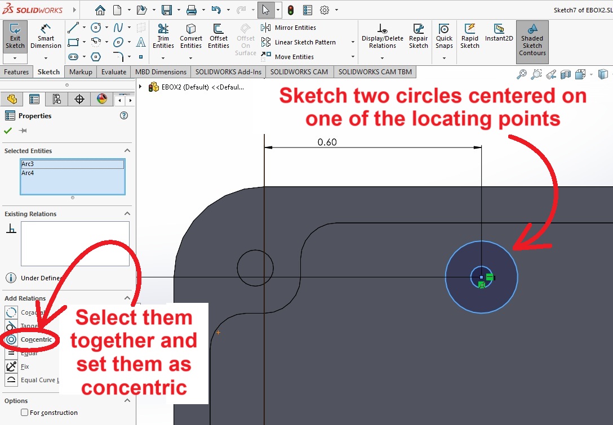
Task: Select the Smart Dimension tool
Action: pos(46,35)
